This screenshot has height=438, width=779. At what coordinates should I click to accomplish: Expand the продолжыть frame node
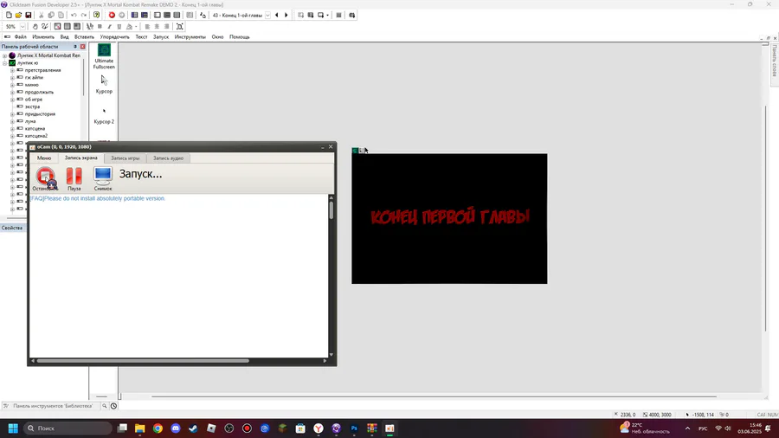pyautogui.click(x=12, y=93)
